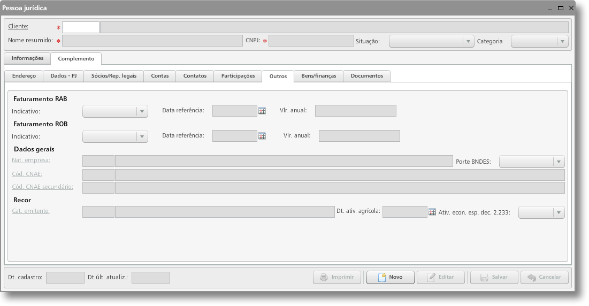This screenshot has width=589, height=306.
Task: Click the Cód. CNAE secundário code field
Action: coord(98,188)
